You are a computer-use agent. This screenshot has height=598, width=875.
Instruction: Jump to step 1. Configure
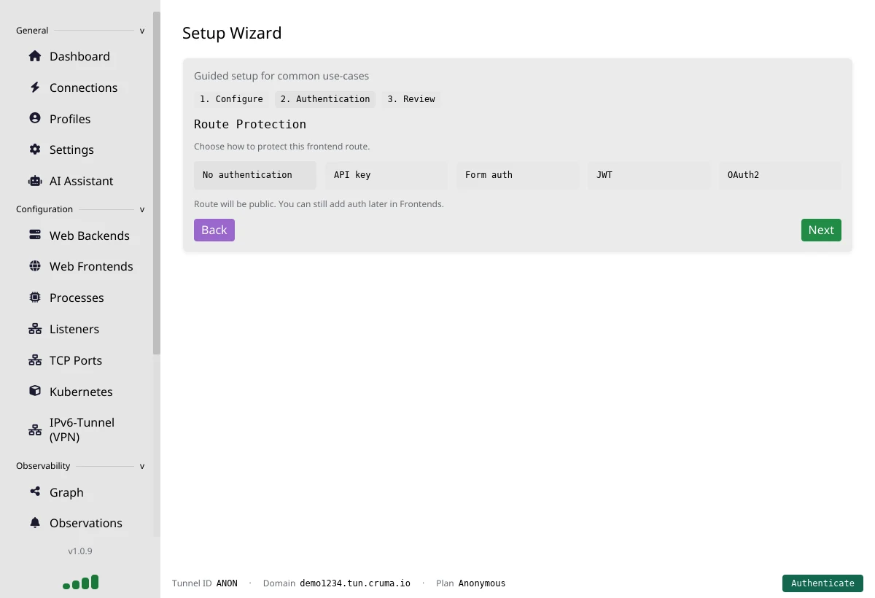[231, 99]
